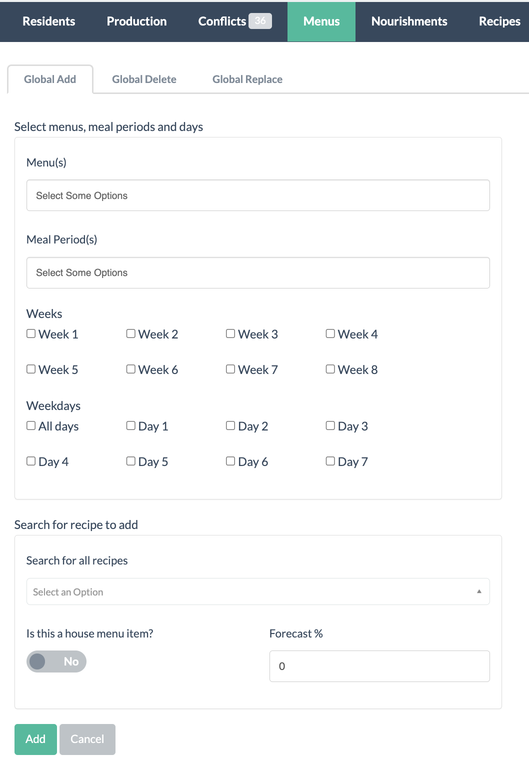Select Week 7 for the menu
Image resolution: width=529 pixels, height=760 pixels.
[x=230, y=368]
